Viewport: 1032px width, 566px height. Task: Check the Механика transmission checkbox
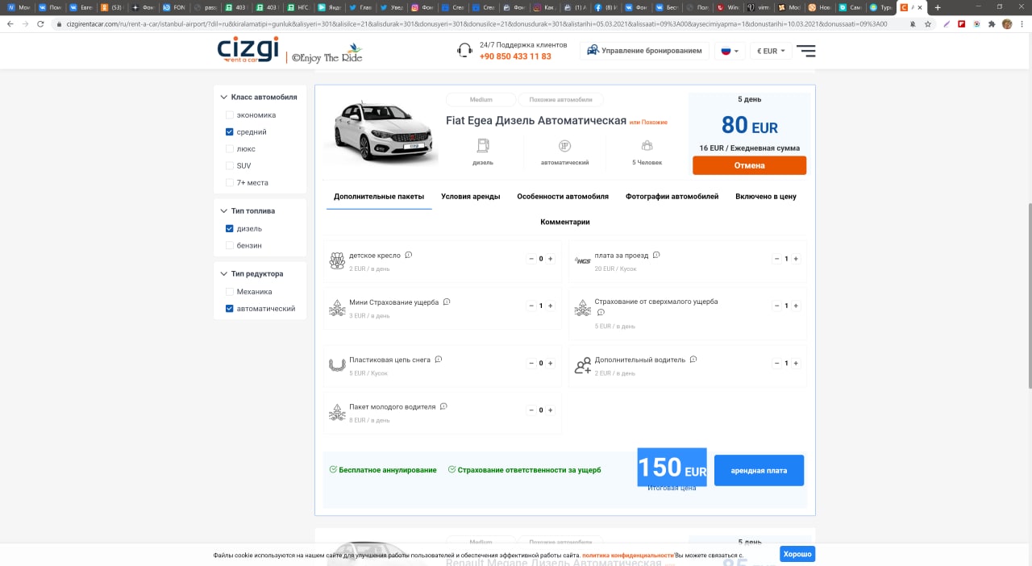tap(230, 292)
